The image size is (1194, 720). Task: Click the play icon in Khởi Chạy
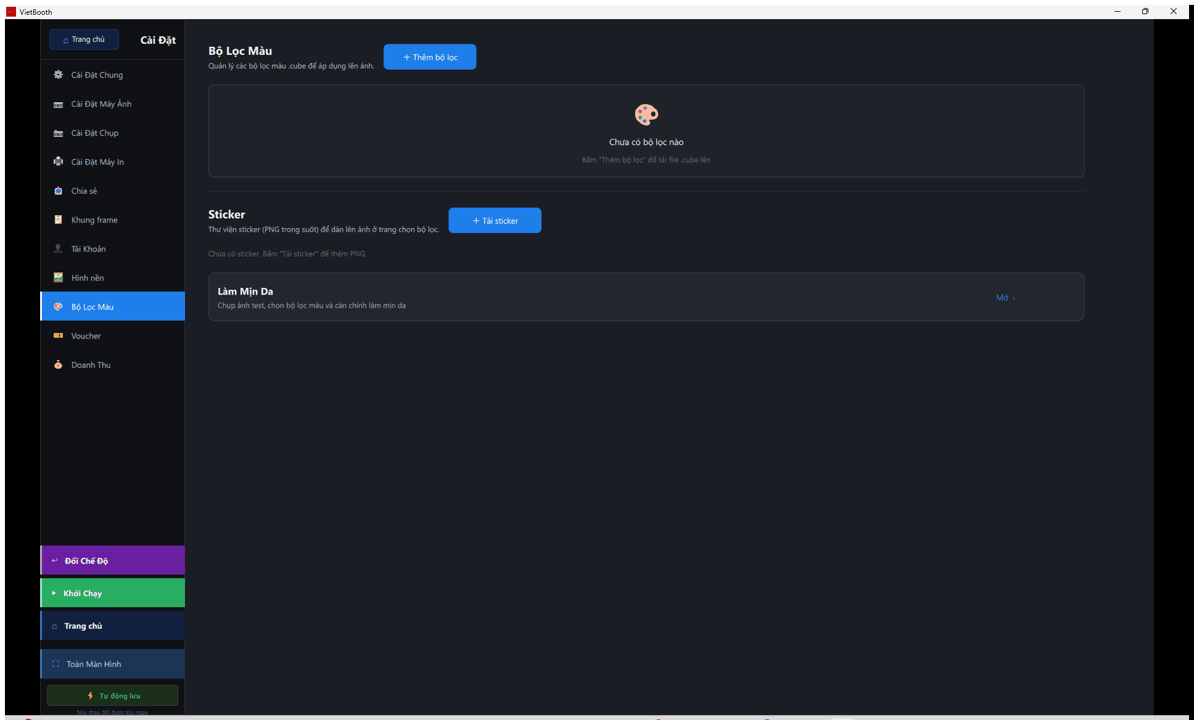point(54,593)
